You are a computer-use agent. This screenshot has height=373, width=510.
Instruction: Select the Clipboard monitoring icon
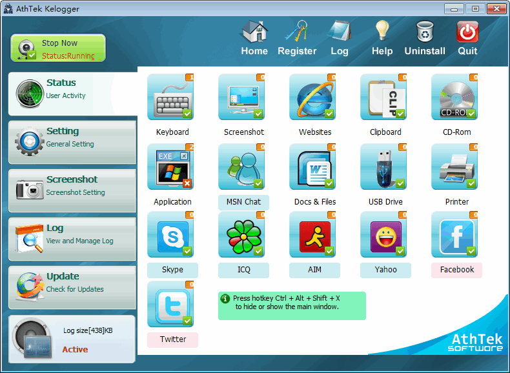pos(383,97)
